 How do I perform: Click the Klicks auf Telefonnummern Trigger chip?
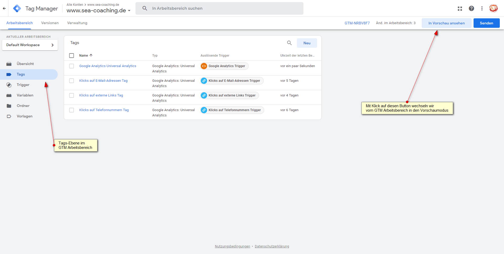click(232, 110)
